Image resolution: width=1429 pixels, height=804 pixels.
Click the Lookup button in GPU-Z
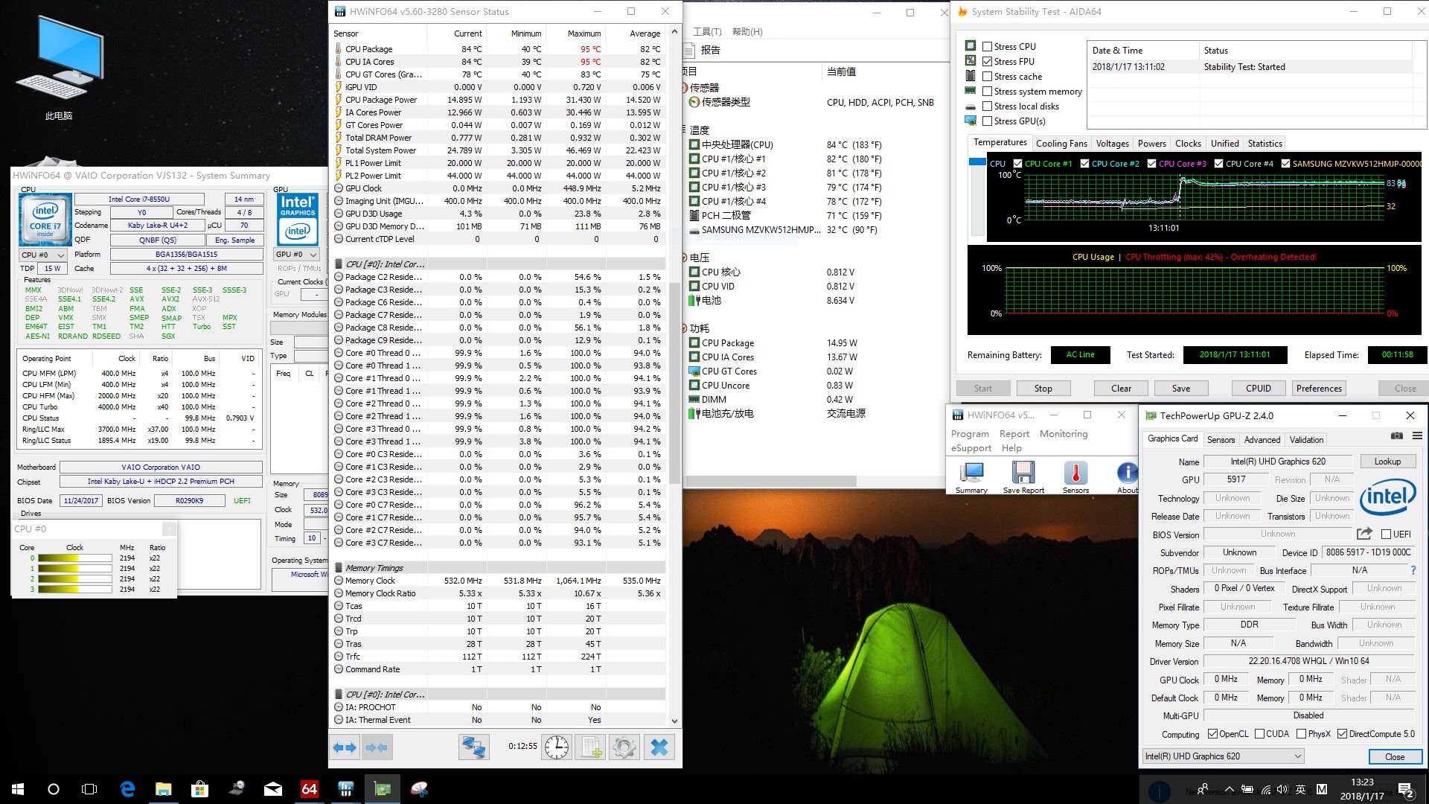tap(1387, 461)
